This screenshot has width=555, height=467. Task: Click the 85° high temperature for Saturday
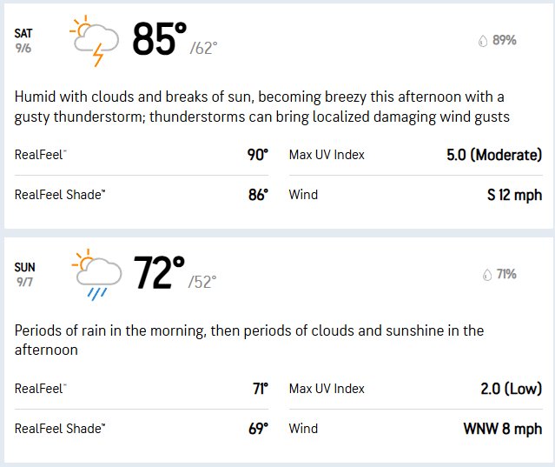[159, 39]
